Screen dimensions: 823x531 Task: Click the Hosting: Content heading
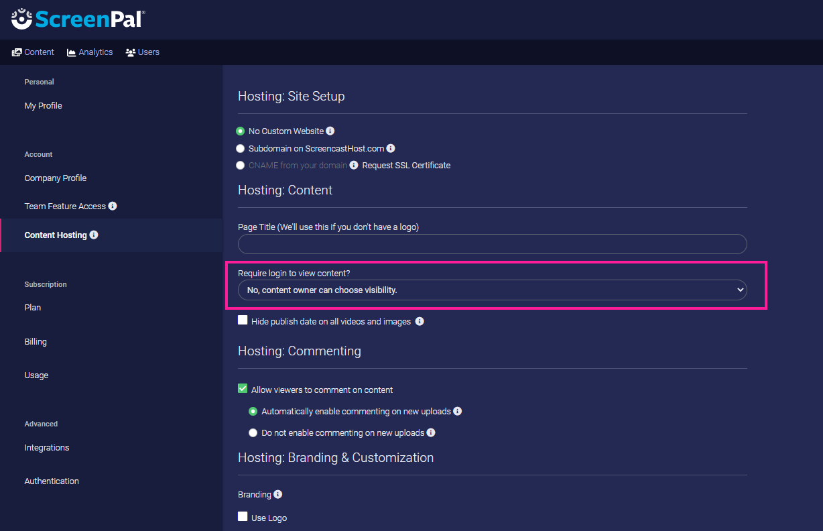click(x=286, y=190)
